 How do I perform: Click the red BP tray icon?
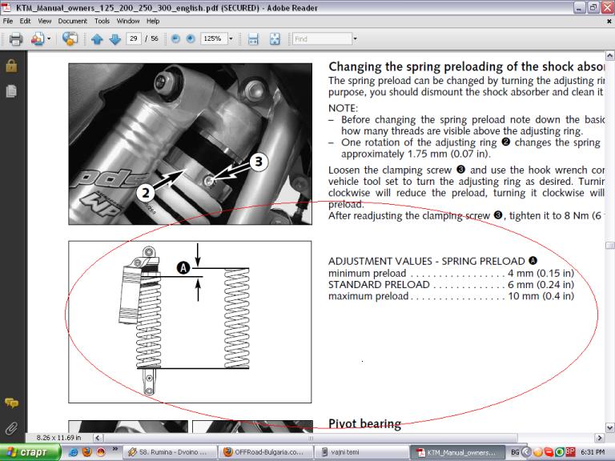[570, 451]
